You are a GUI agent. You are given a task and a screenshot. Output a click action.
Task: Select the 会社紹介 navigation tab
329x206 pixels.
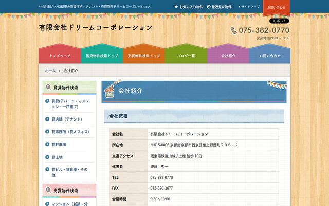[x=228, y=54]
